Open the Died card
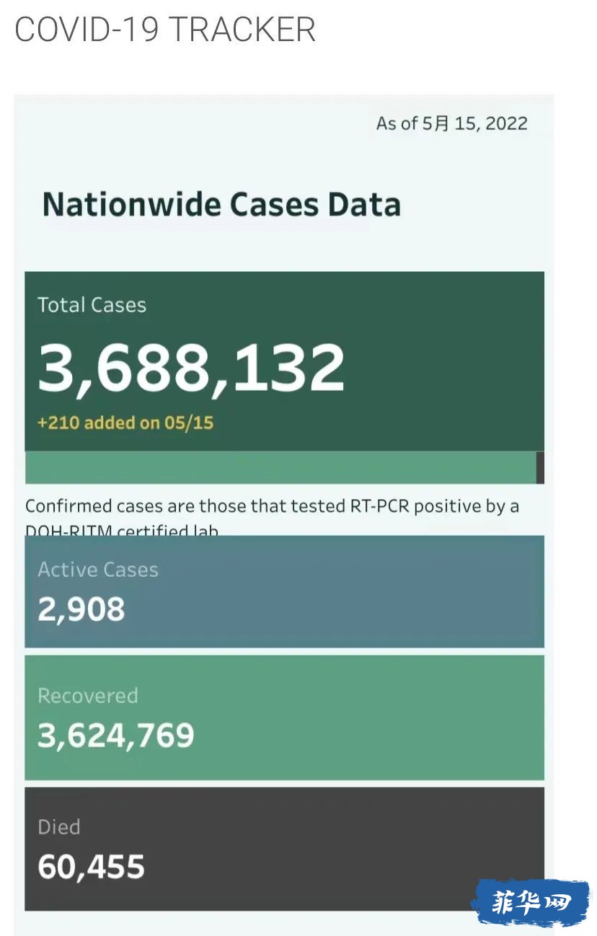This screenshot has height=936, width=597. click(x=284, y=849)
